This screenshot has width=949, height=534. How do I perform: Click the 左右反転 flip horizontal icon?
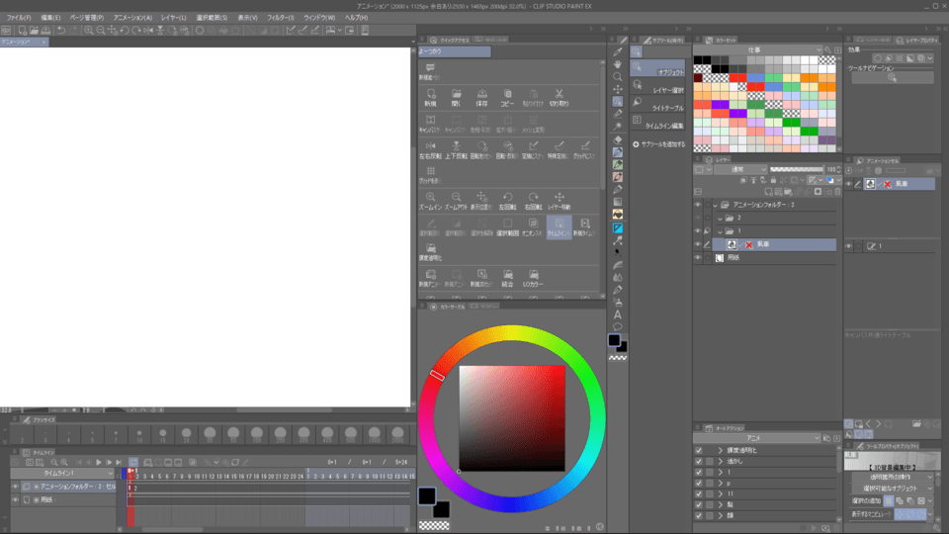[430, 149]
